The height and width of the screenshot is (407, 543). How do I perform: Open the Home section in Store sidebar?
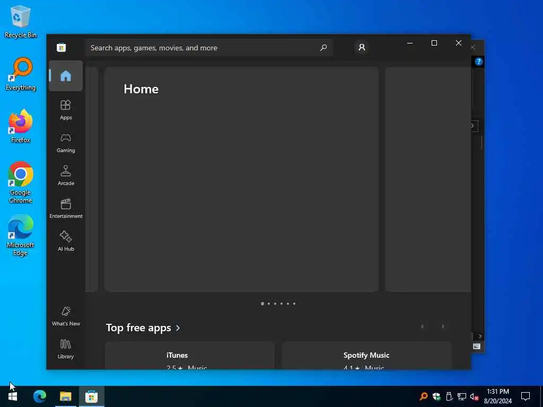click(x=66, y=76)
